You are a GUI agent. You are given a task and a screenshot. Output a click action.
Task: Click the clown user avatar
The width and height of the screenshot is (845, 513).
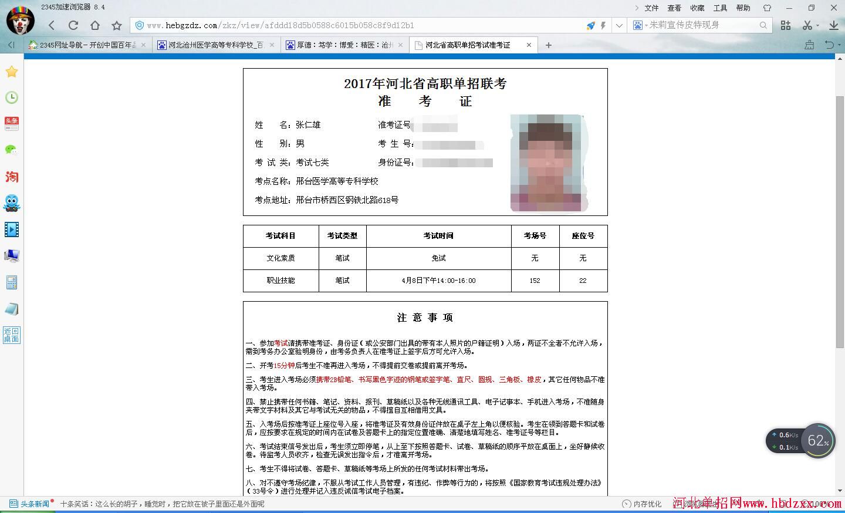click(x=21, y=21)
